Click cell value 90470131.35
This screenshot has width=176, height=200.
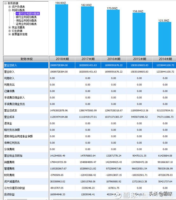pos(139,156)
